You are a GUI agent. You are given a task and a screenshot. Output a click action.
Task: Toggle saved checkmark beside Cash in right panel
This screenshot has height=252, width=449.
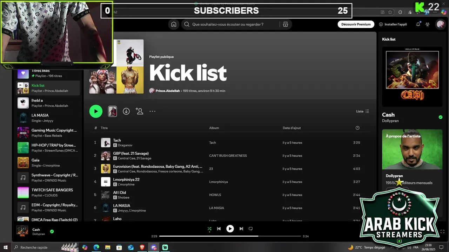point(441,117)
